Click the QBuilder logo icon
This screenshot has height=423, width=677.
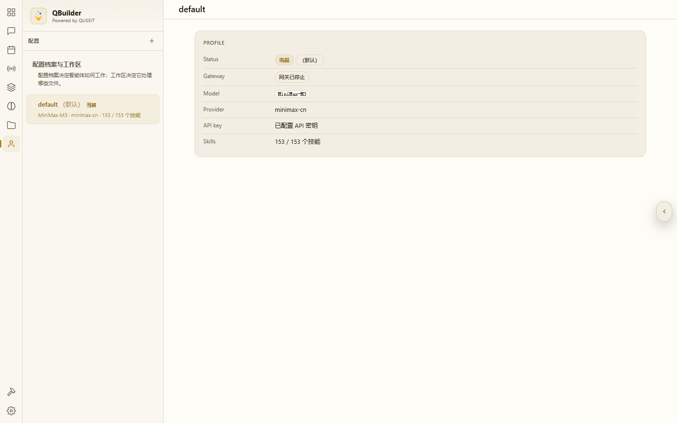click(x=39, y=16)
